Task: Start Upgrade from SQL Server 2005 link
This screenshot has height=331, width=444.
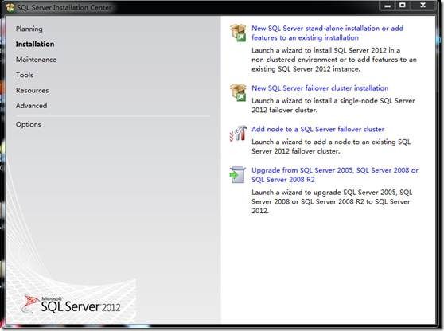Action: point(335,175)
